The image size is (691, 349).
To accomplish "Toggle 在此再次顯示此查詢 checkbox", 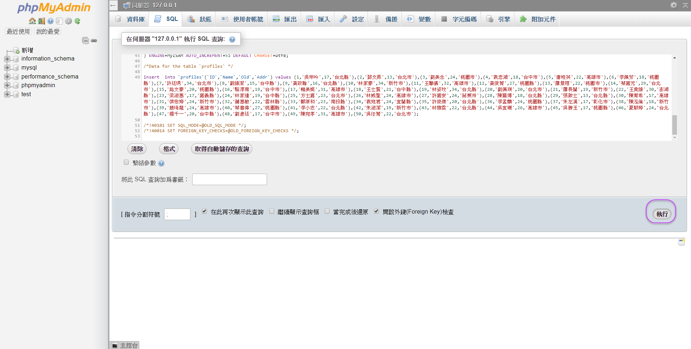I will [204, 211].
